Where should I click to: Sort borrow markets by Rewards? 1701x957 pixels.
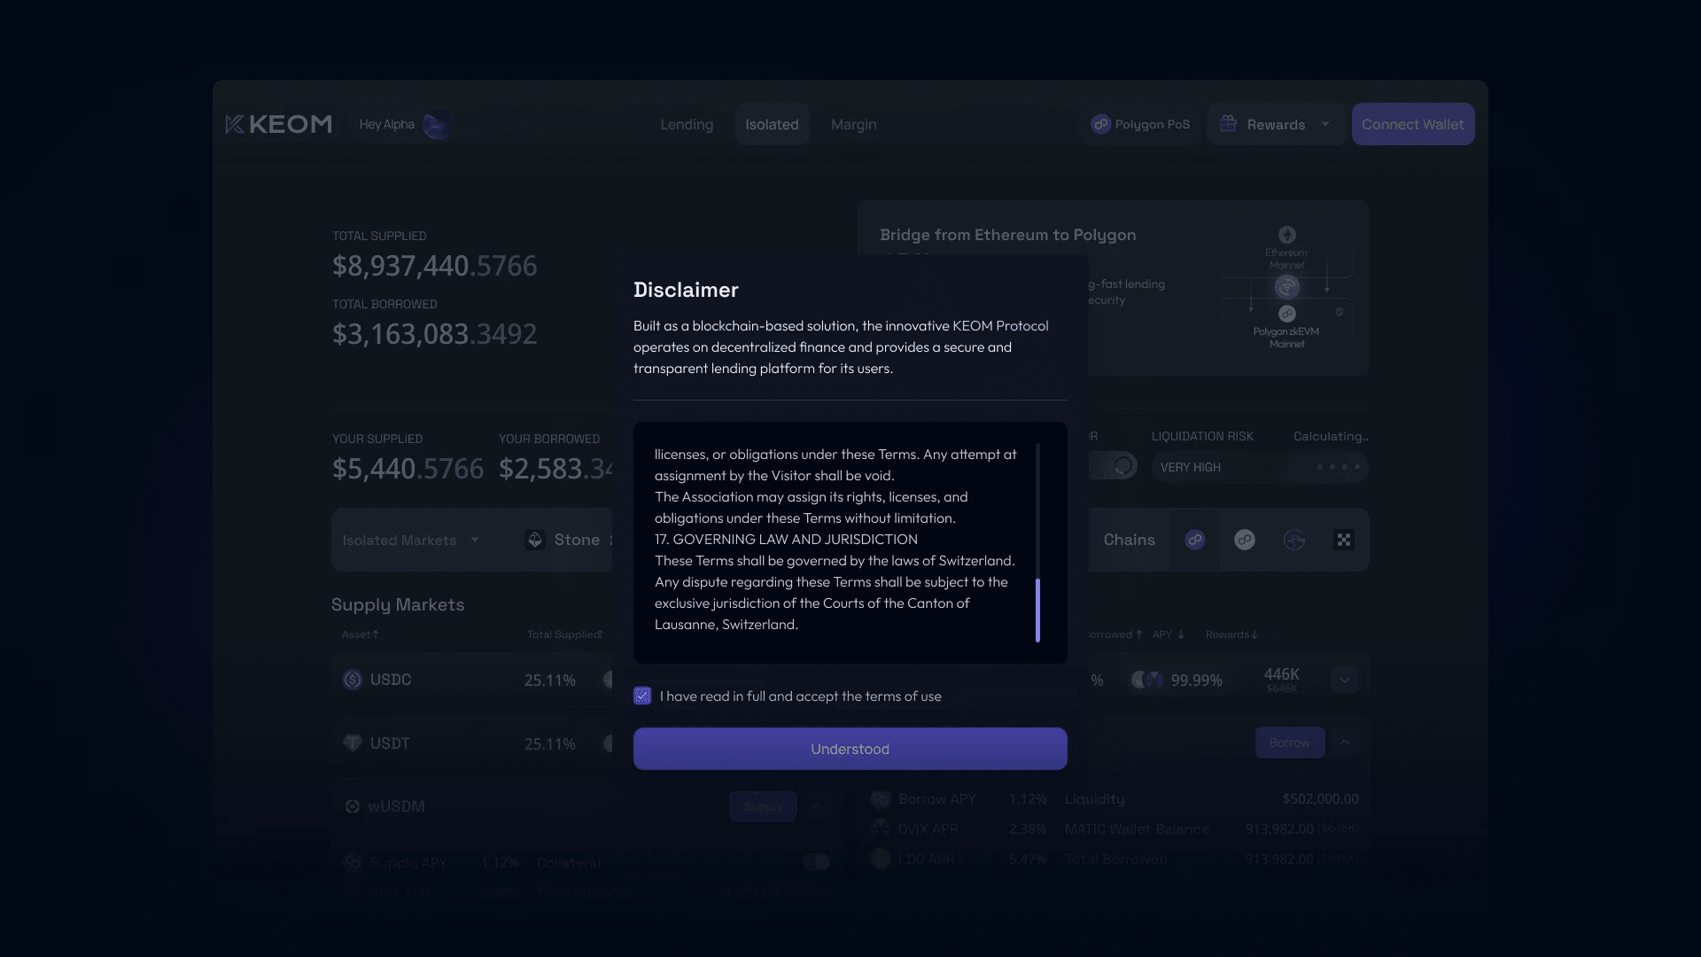click(x=1231, y=634)
